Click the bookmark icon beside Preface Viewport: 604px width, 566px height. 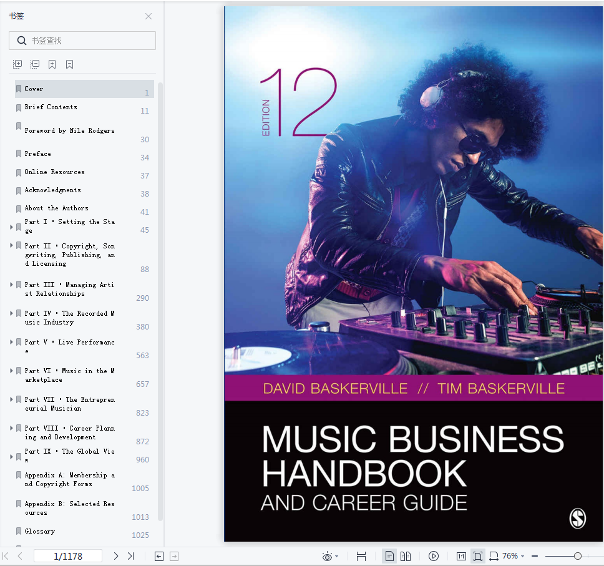click(19, 154)
